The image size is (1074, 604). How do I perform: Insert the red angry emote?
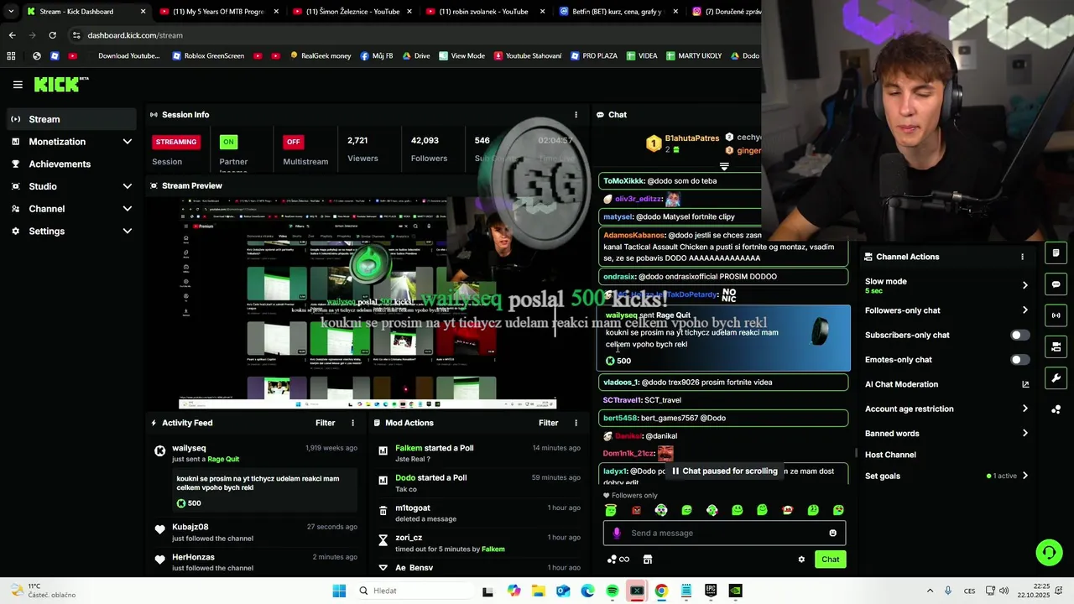click(636, 510)
